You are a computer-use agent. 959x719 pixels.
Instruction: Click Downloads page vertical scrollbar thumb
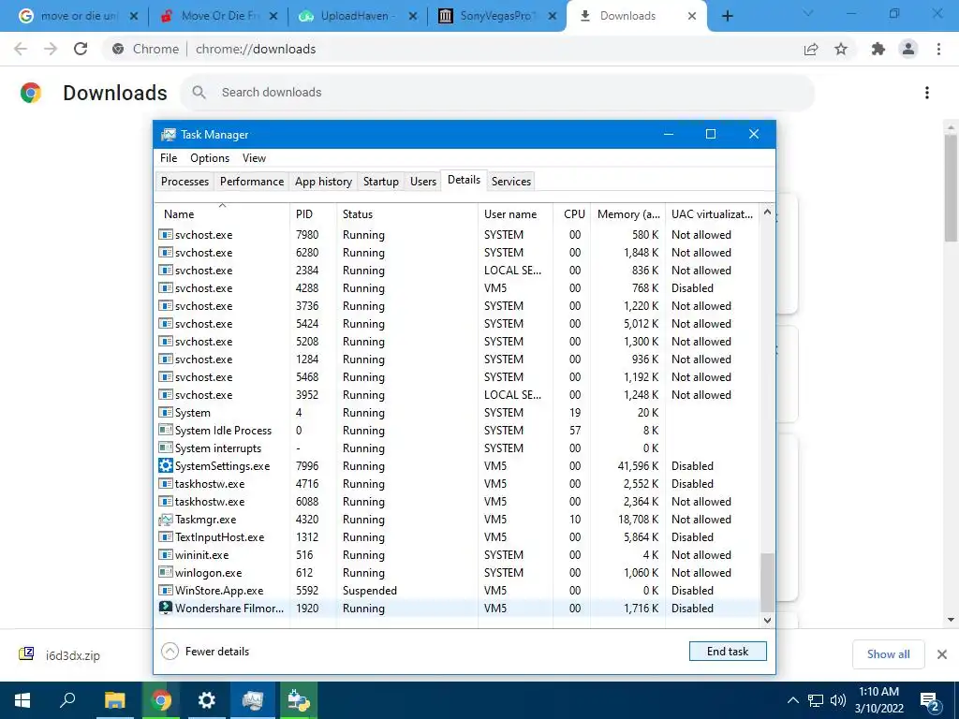(951, 188)
